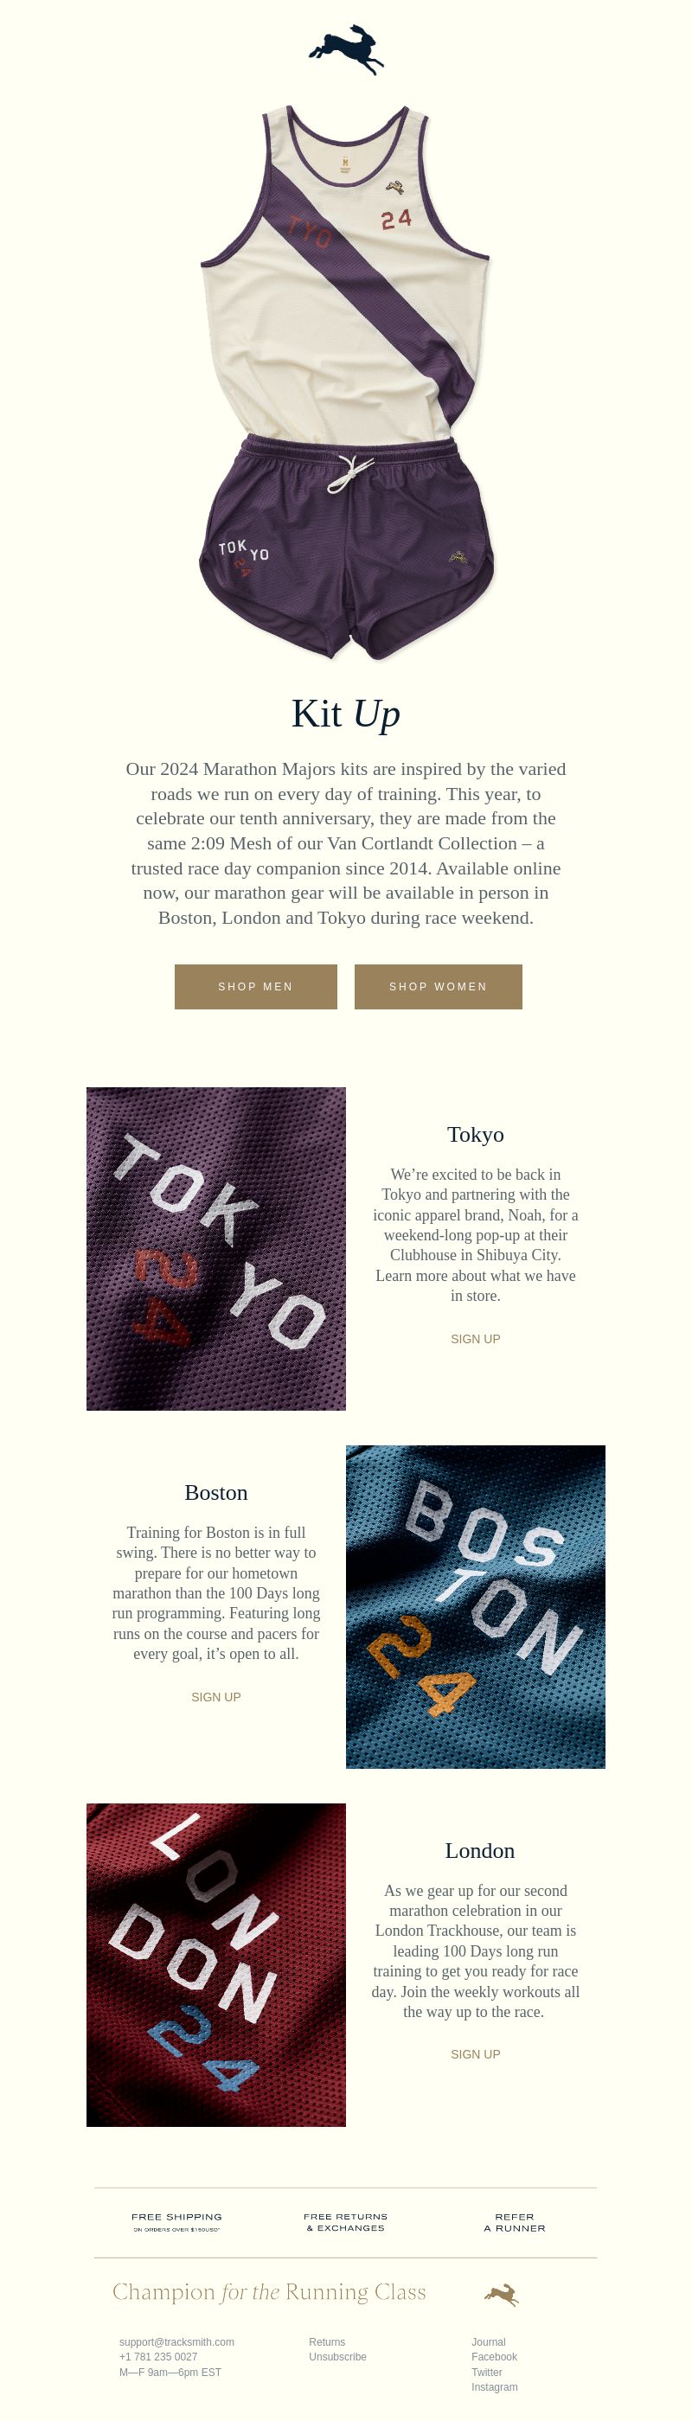
Task: Open the London 24 fabric image
Action: point(216,1965)
